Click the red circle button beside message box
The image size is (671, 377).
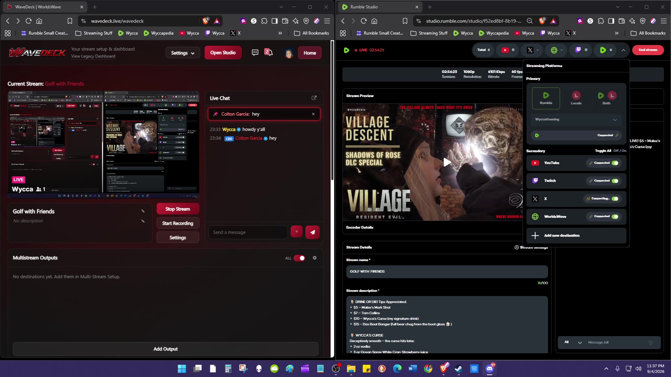(297, 231)
